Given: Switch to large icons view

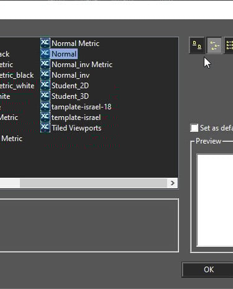Looking at the screenshot, I should pyautogui.click(x=197, y=45).
